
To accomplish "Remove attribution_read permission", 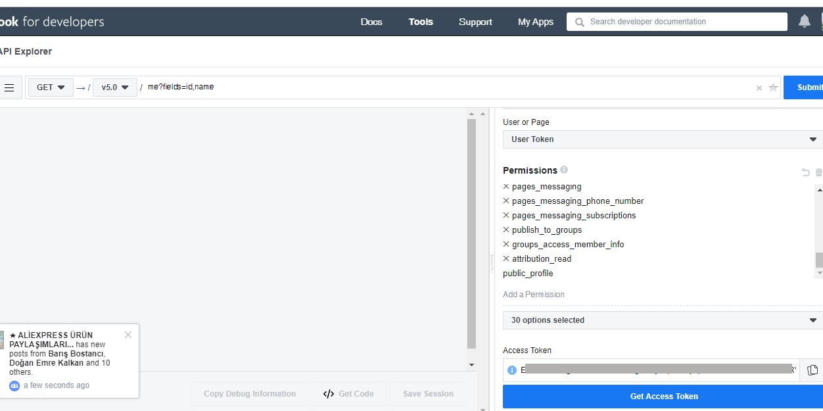I will (x=506, y=259).
